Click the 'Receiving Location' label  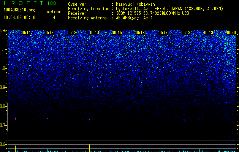coord(89,9)
